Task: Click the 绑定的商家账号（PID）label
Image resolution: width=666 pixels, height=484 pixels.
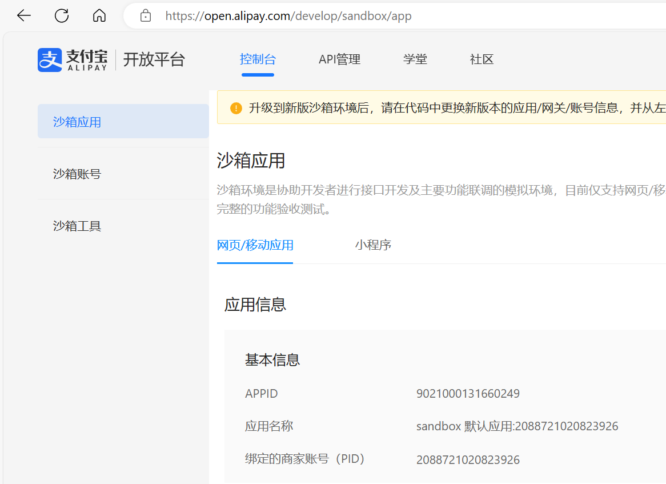Action: coord(304,459)
